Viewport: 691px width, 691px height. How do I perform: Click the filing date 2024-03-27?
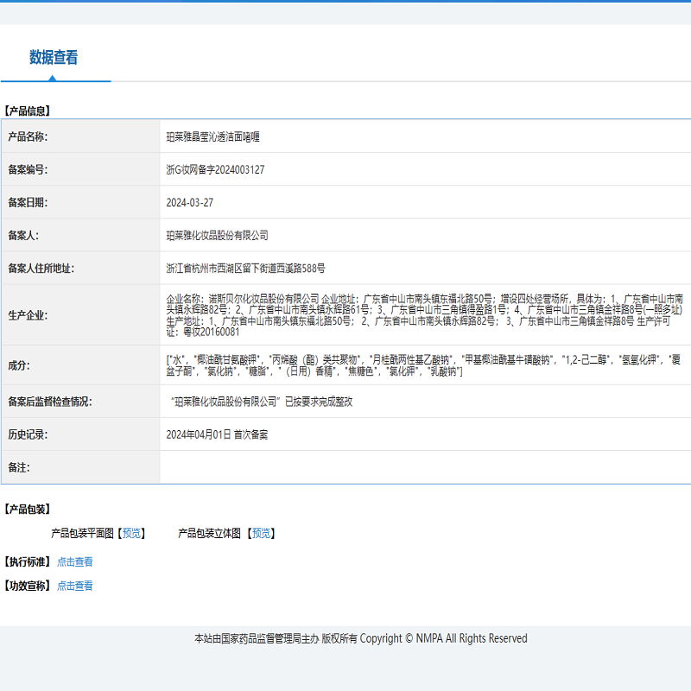click(x=189, y=202)
